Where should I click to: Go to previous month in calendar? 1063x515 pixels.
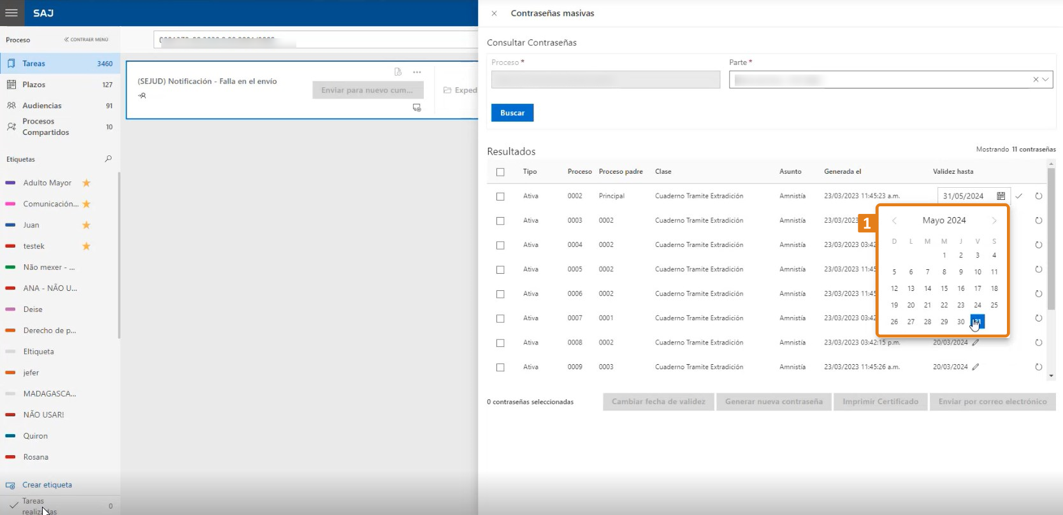(894, 221)
